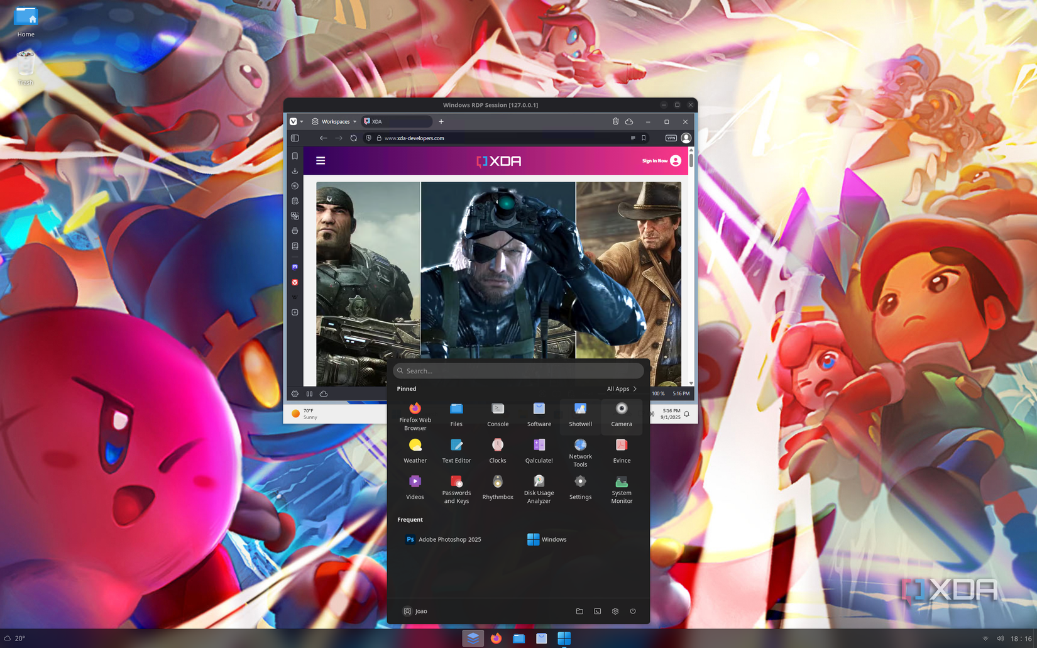The image size is (1037, 648).
Task: Open the Clocks app
Action: coord(498,453)
